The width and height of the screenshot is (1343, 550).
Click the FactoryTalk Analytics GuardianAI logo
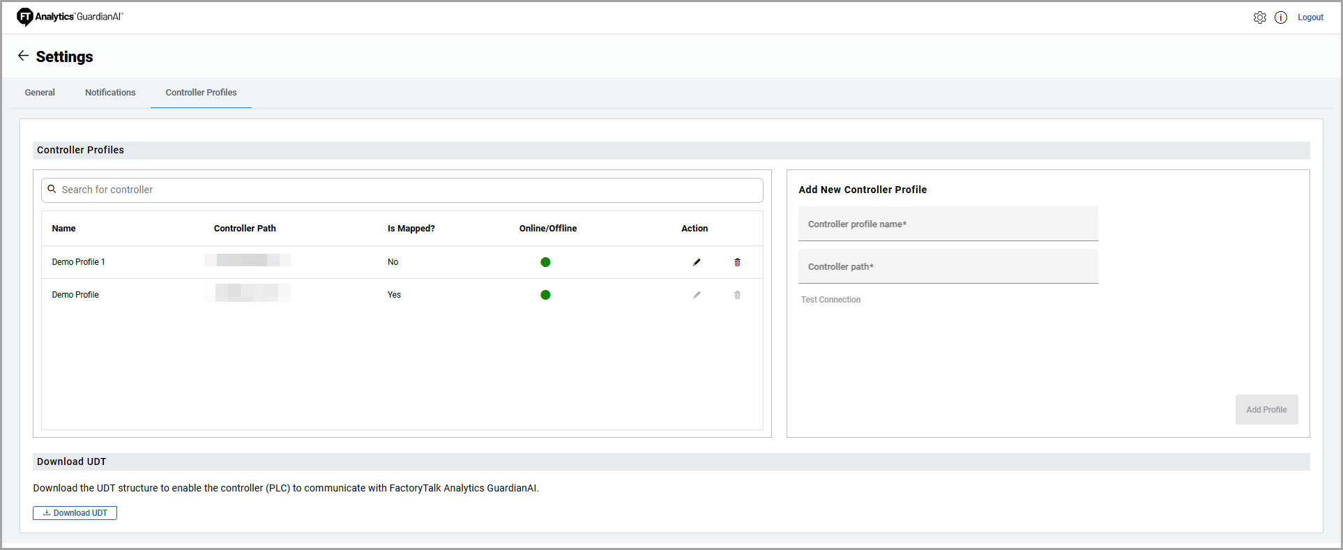click(x=70, y=17)
